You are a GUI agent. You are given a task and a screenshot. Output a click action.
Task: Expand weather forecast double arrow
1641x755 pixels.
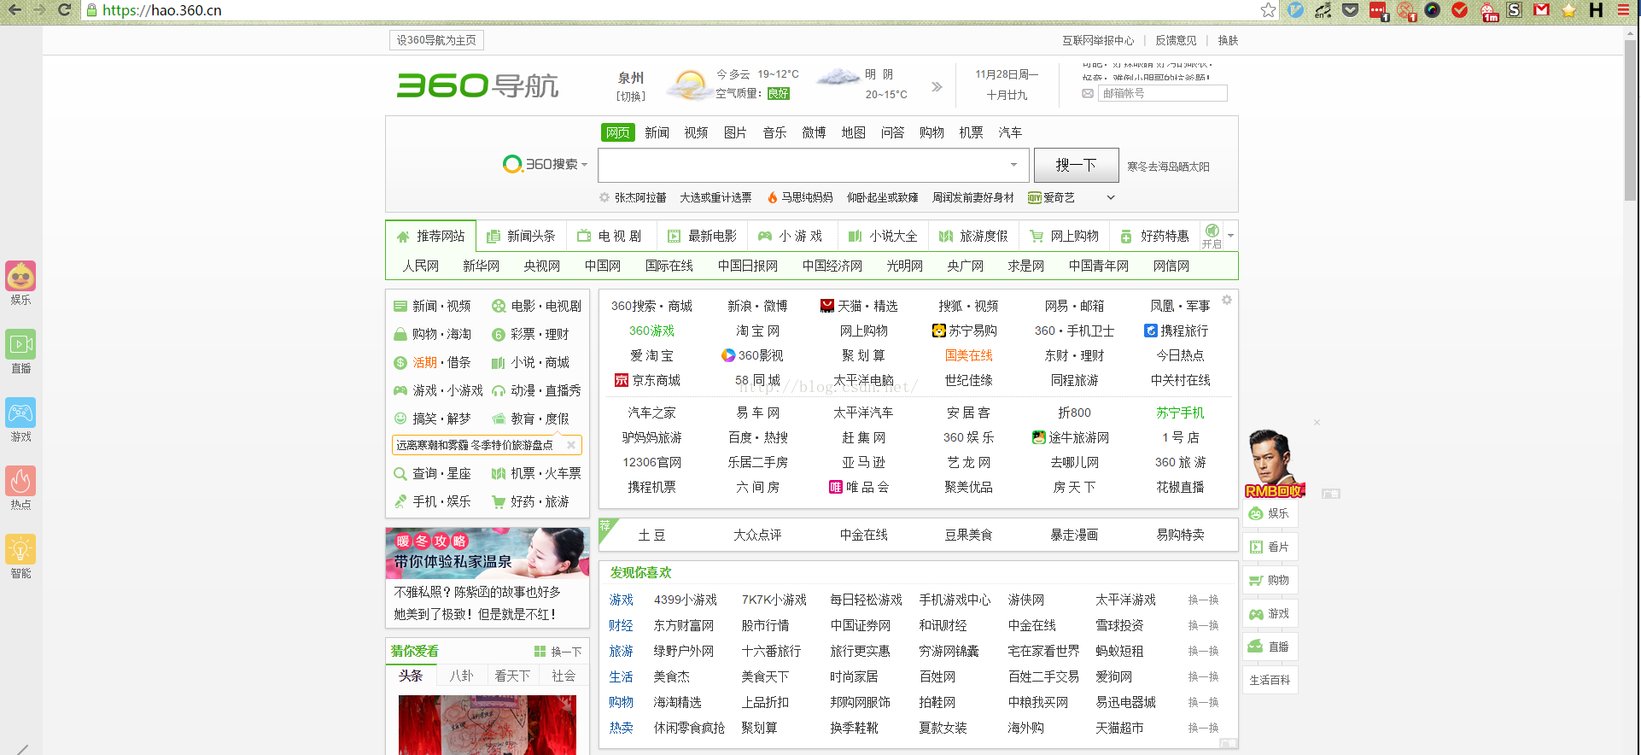[937, 86]
